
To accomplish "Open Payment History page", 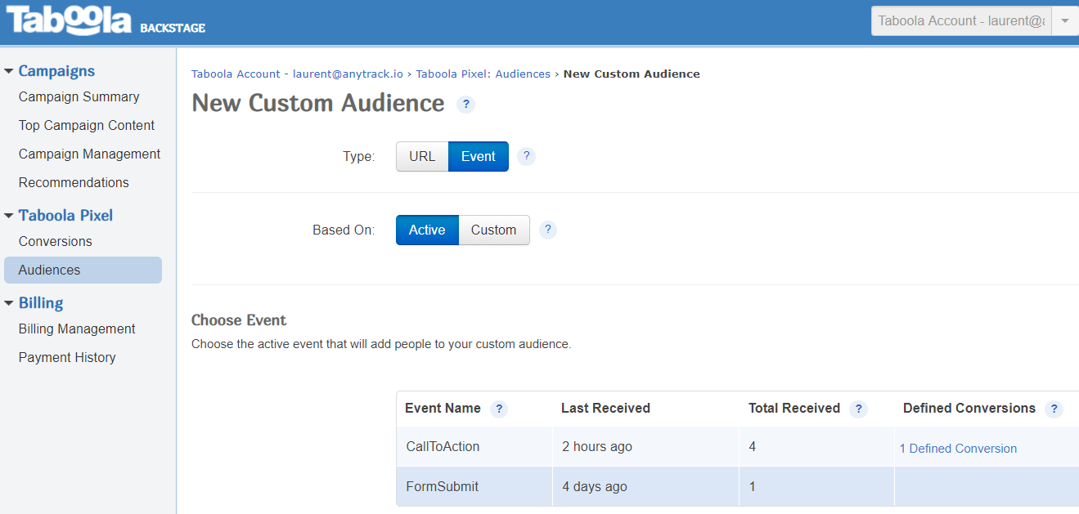I will 67,357.
